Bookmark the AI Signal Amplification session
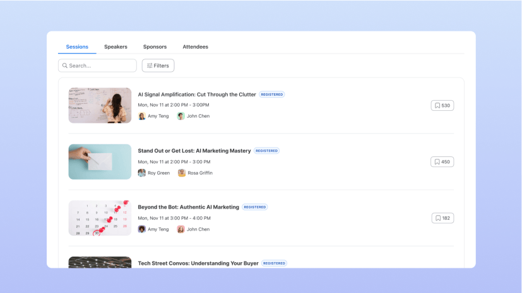The width and height of the screenshot is (522, 293). coord(442,105)
